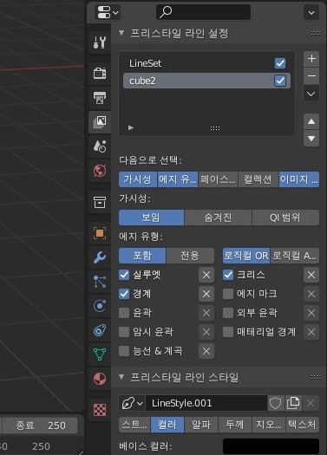Toggle fake user shield for LineStyle.001
Image resolution: width=327 pixels, height=455 pixels.
pos(275,403)
